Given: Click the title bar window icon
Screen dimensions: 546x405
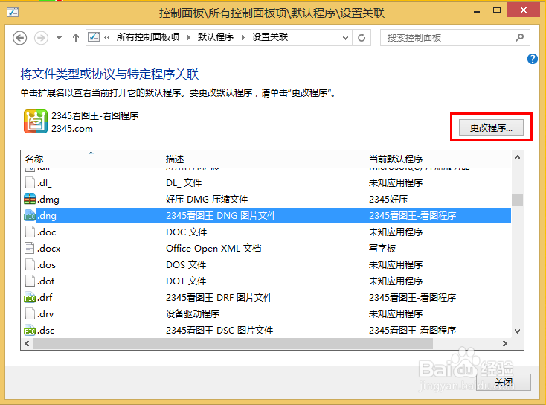Looking at the screenshot, I should pos(13,13).
